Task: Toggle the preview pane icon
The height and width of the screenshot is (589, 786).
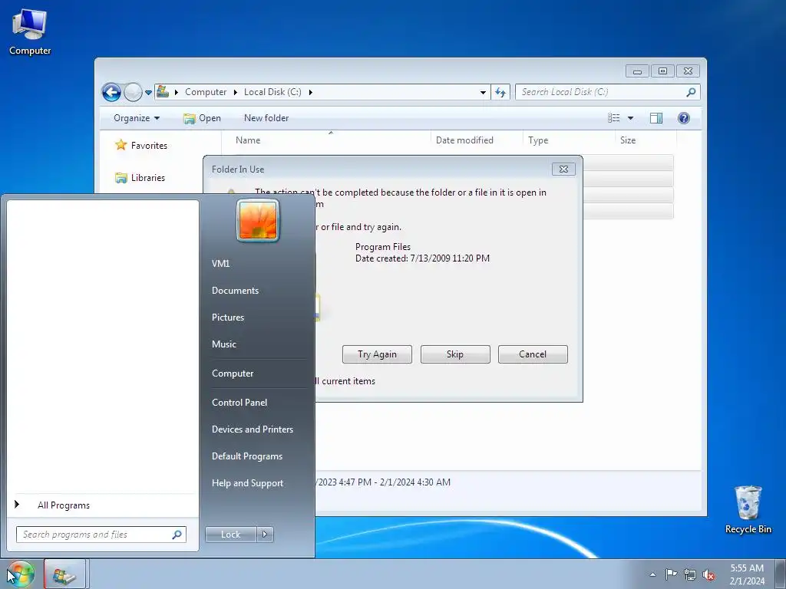Action: click(x=656, y=118)
